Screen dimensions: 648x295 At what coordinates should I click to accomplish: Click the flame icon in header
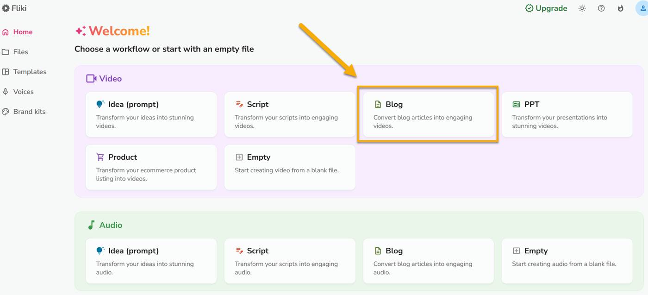(x=621, y=8)
